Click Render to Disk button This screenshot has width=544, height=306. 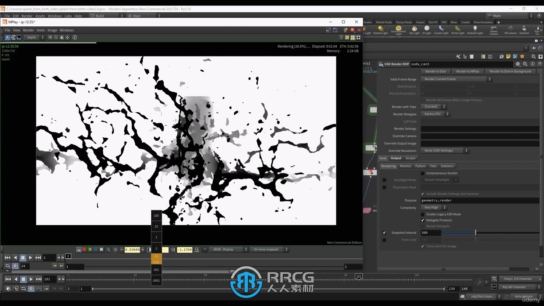(x=436, y=71)
